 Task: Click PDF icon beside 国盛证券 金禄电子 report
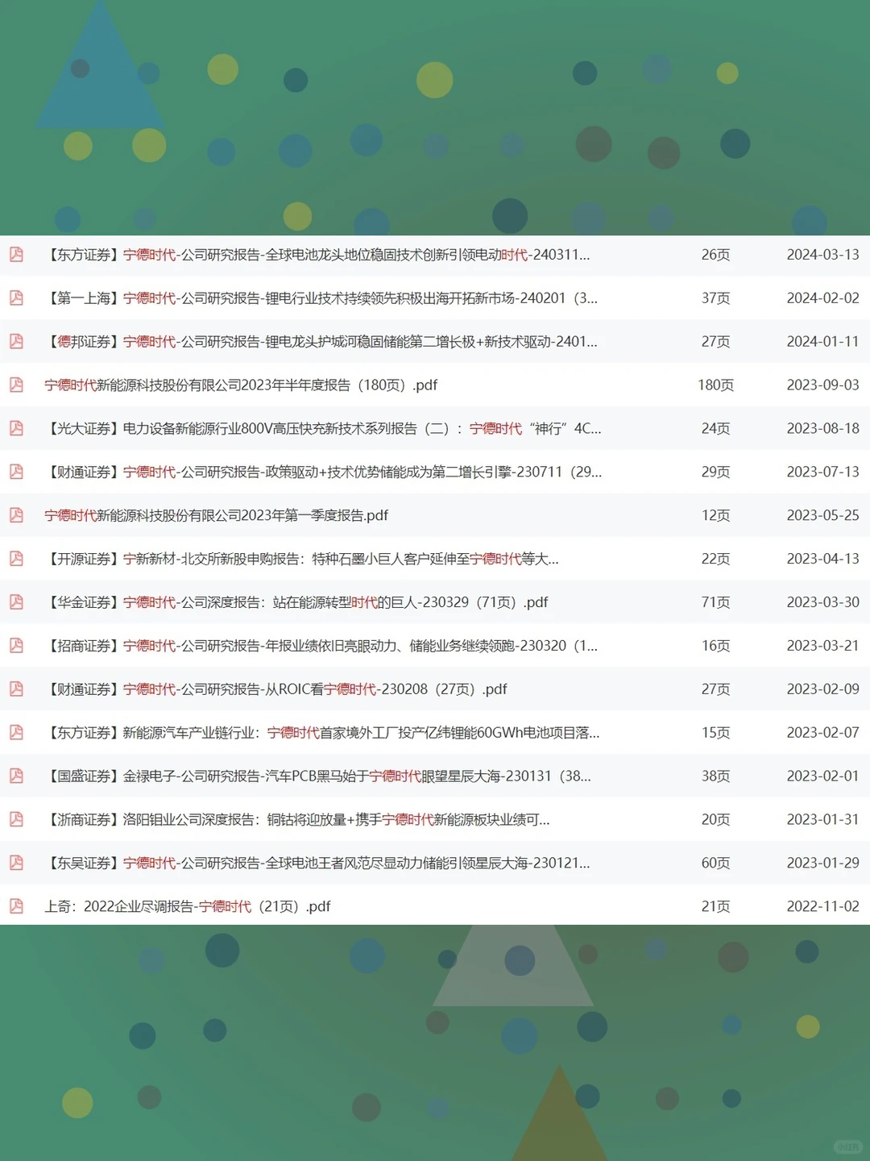pos(16,776)
